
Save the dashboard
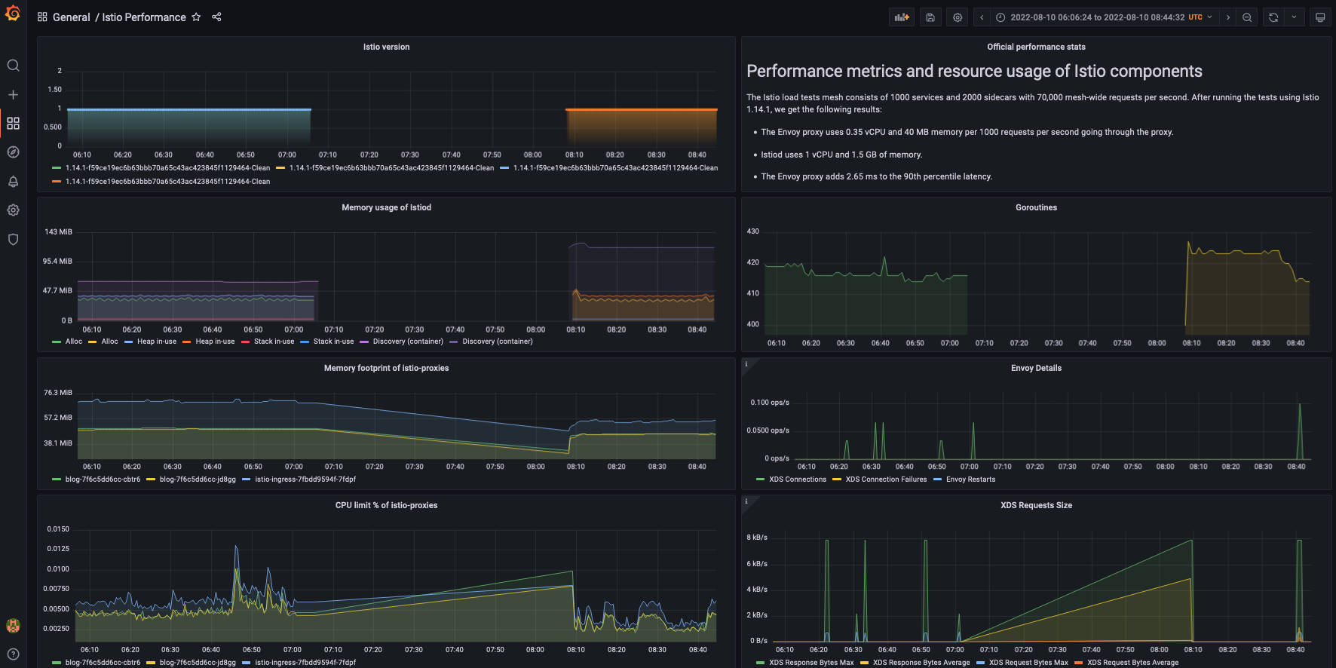click(x=930, y=17)
